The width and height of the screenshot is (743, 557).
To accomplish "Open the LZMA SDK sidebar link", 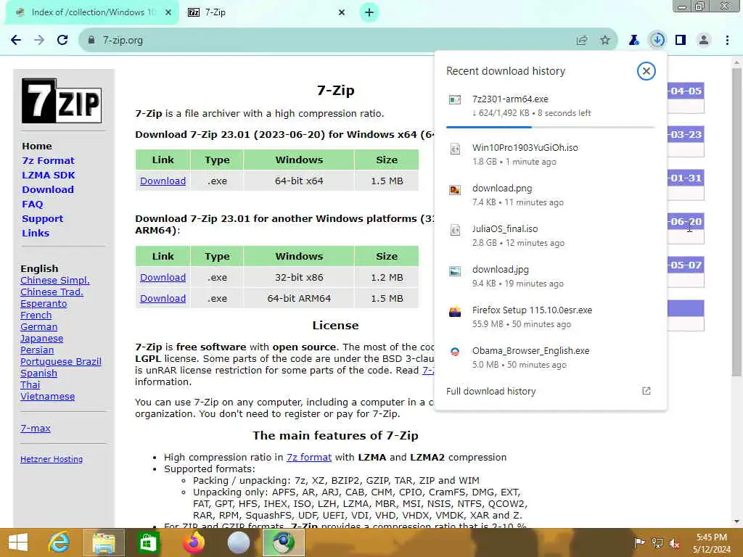I will (x=49, y=176).
